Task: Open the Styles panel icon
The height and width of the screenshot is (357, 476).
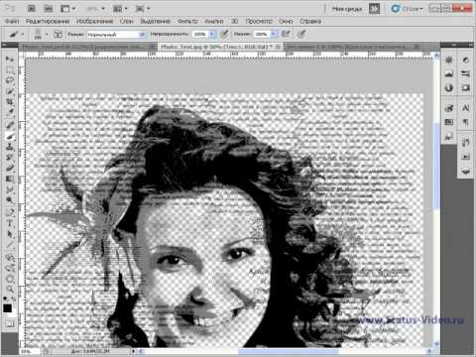Action: tap(448, 136)
